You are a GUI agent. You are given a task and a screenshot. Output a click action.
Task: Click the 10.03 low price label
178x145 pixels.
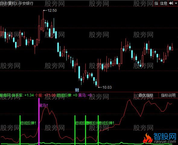point(107,87)
